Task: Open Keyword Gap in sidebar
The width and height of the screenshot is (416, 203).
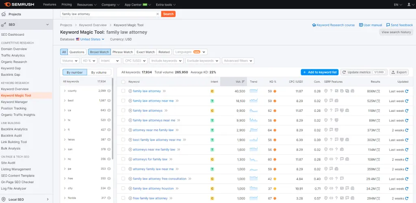Action: [x=11, y=68]
